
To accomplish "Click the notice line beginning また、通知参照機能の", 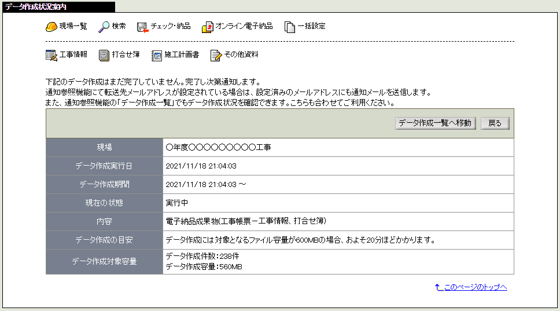I will [220, 103].
